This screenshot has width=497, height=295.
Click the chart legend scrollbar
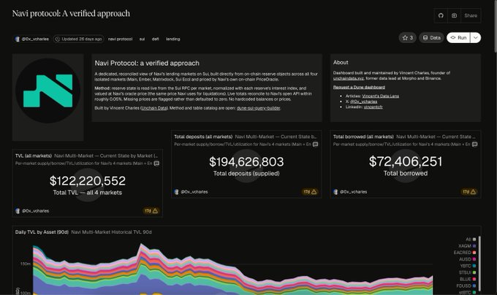(479, 264)
